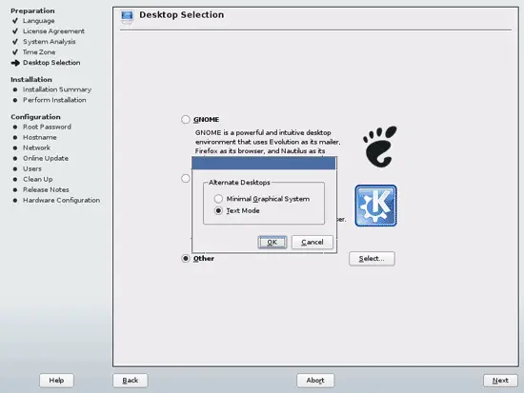Click Perform Installation step in sidebar
Viewport: 524px width, 393px height.
[54, 100]
